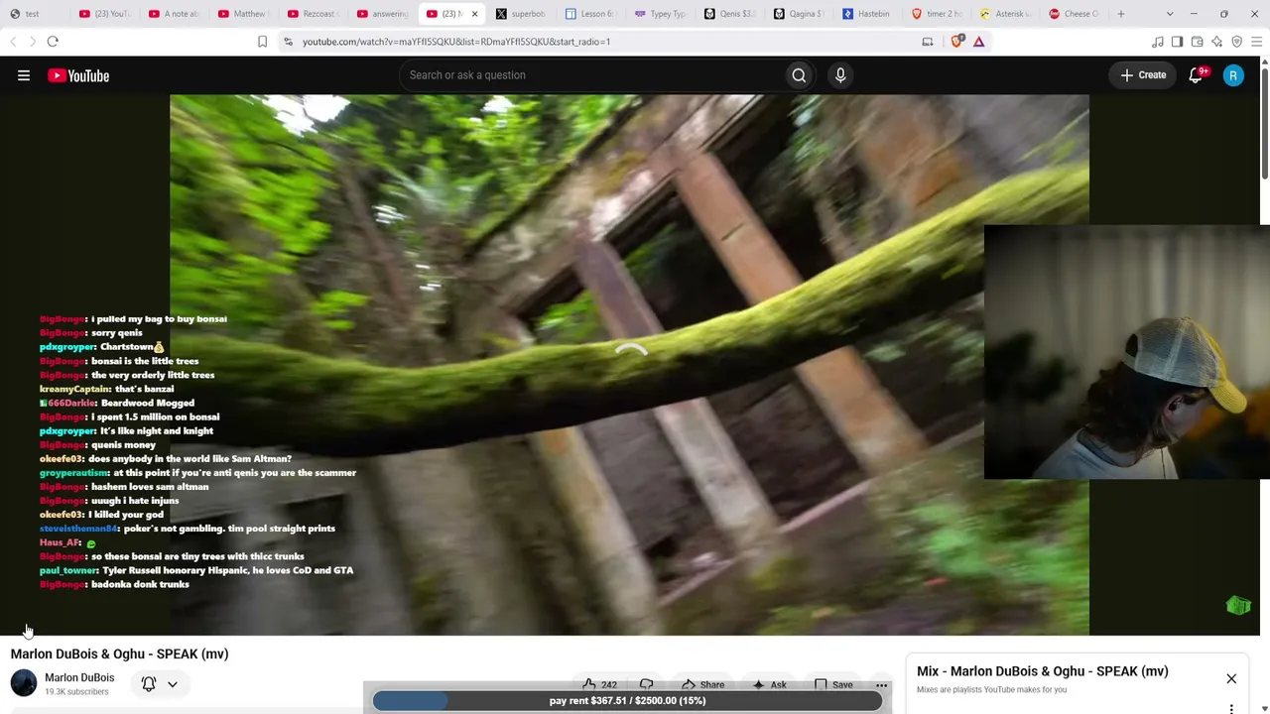Image resolution: width=1270 pixels, height=714 pixels.
Task: Switch to the '(23) YouTu' tab
Action: pyautogui.click(x=104, y=14)
